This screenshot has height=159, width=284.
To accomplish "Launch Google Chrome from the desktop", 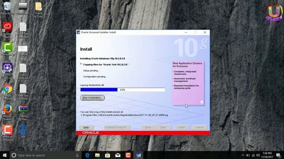I will 7,92.
